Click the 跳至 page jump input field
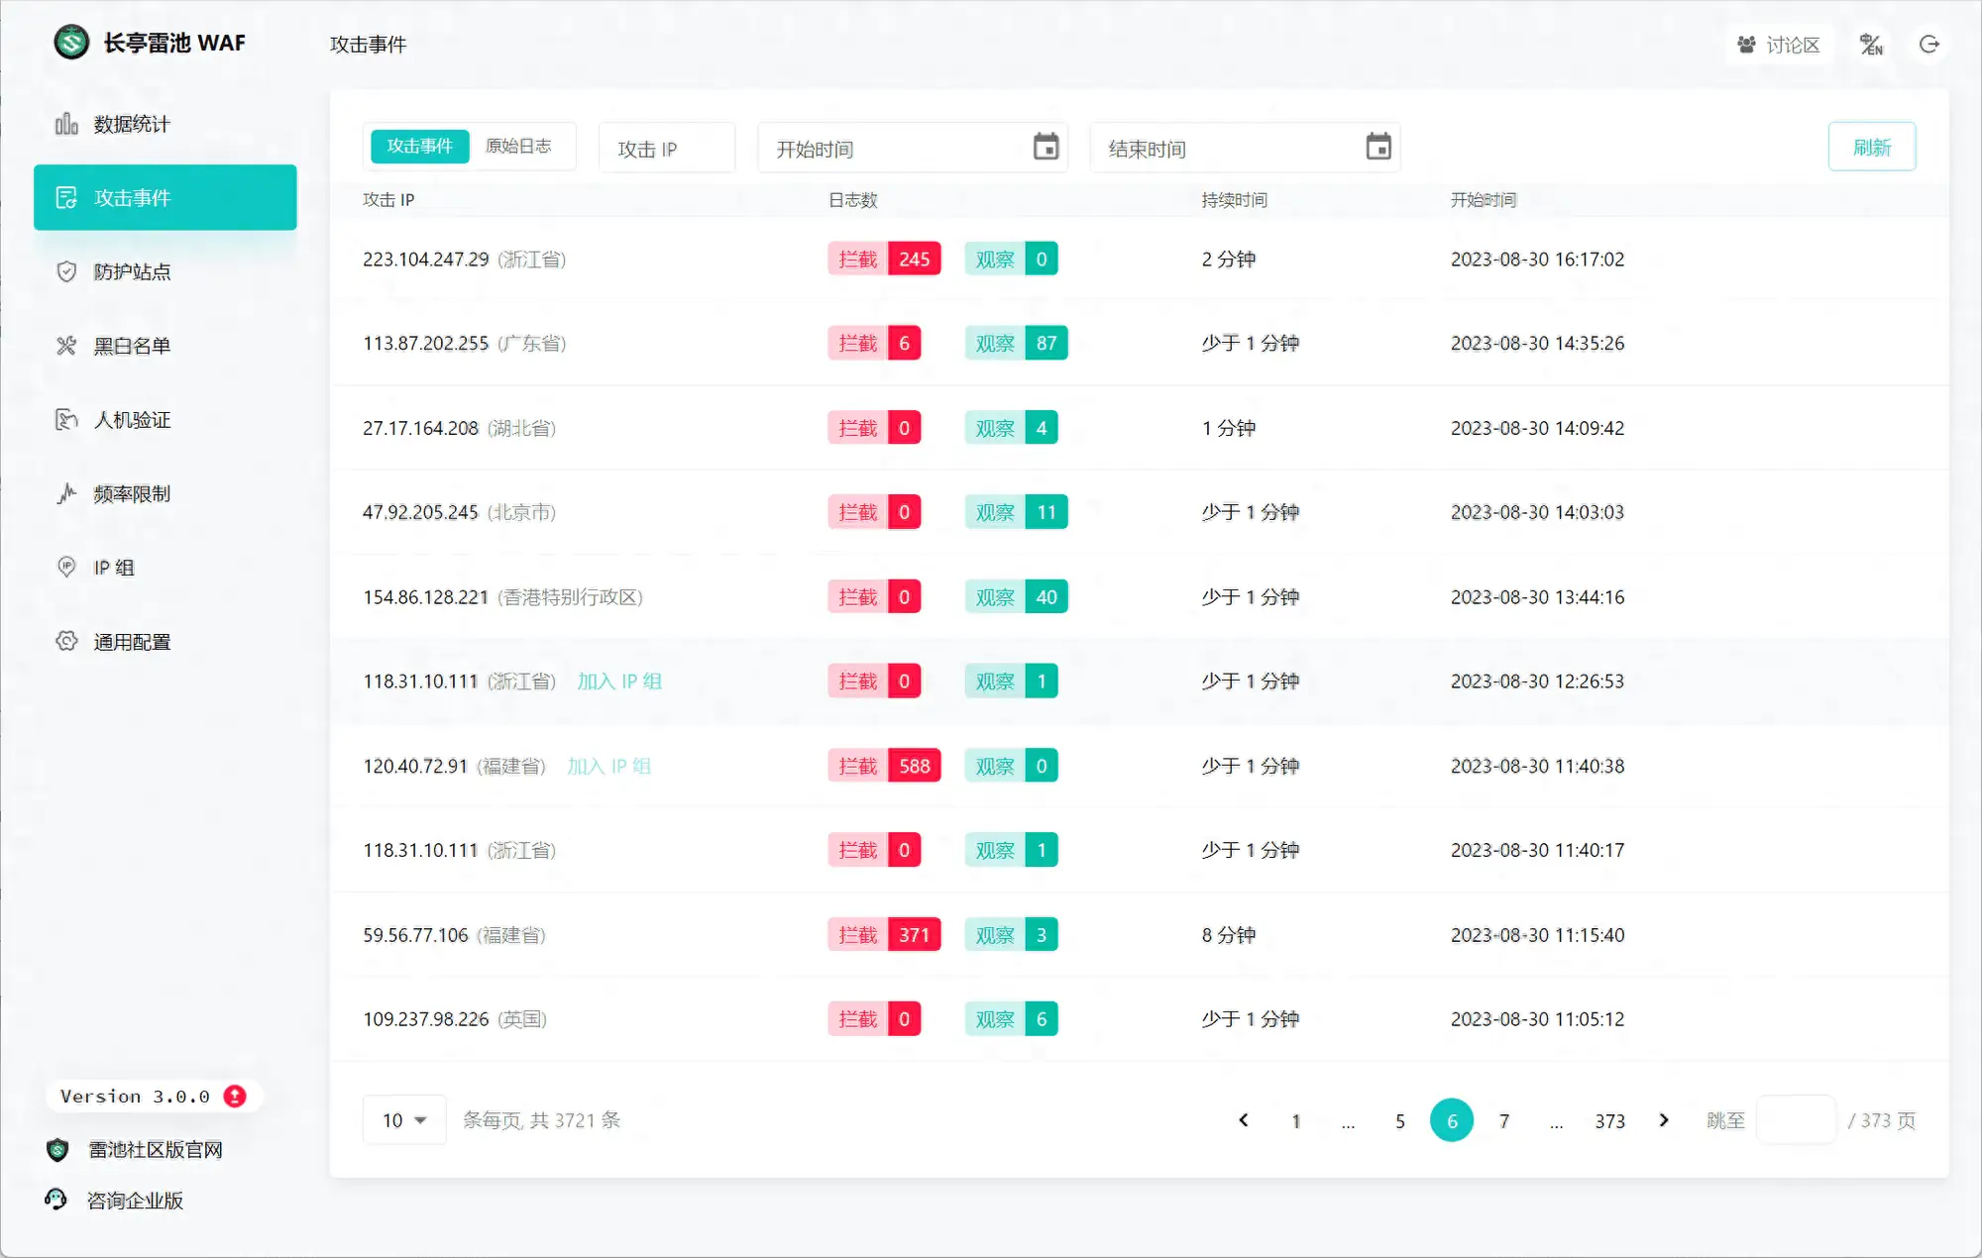This screenshot has height=1258, width=1982. [x=1796, y=1119]
